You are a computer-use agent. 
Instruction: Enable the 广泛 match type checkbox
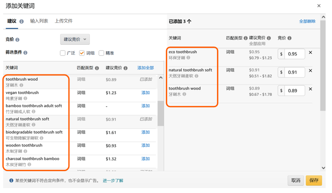point(63,53)
